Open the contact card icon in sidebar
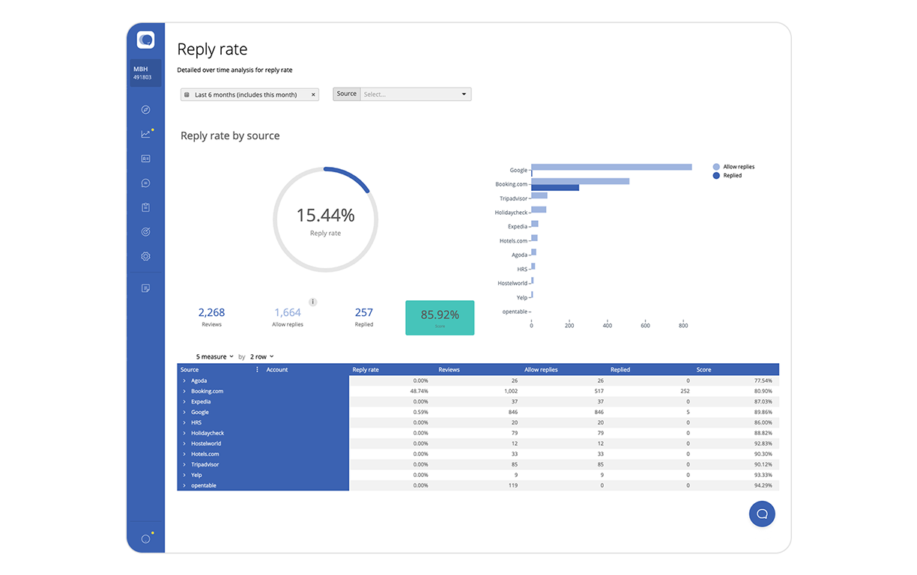This screenshot has width=917, height=575. click(145, 158)
